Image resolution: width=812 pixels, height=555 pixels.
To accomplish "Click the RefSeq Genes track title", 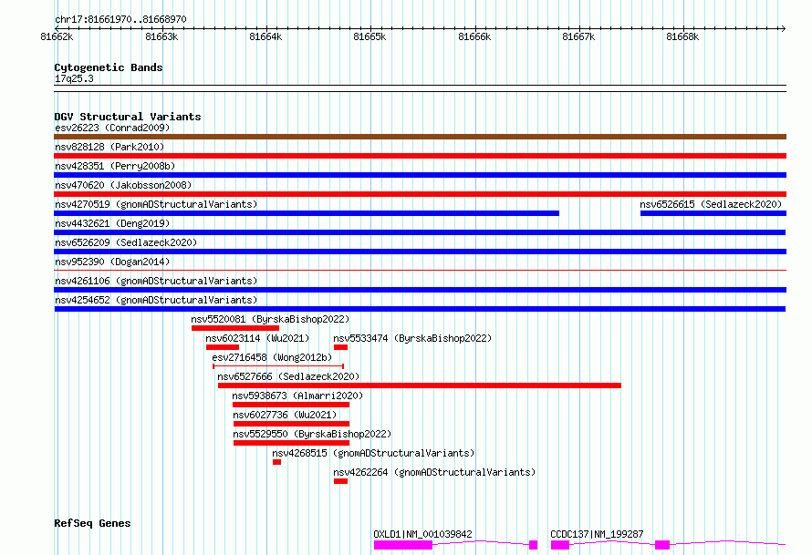I will click(x=92, y=523).
